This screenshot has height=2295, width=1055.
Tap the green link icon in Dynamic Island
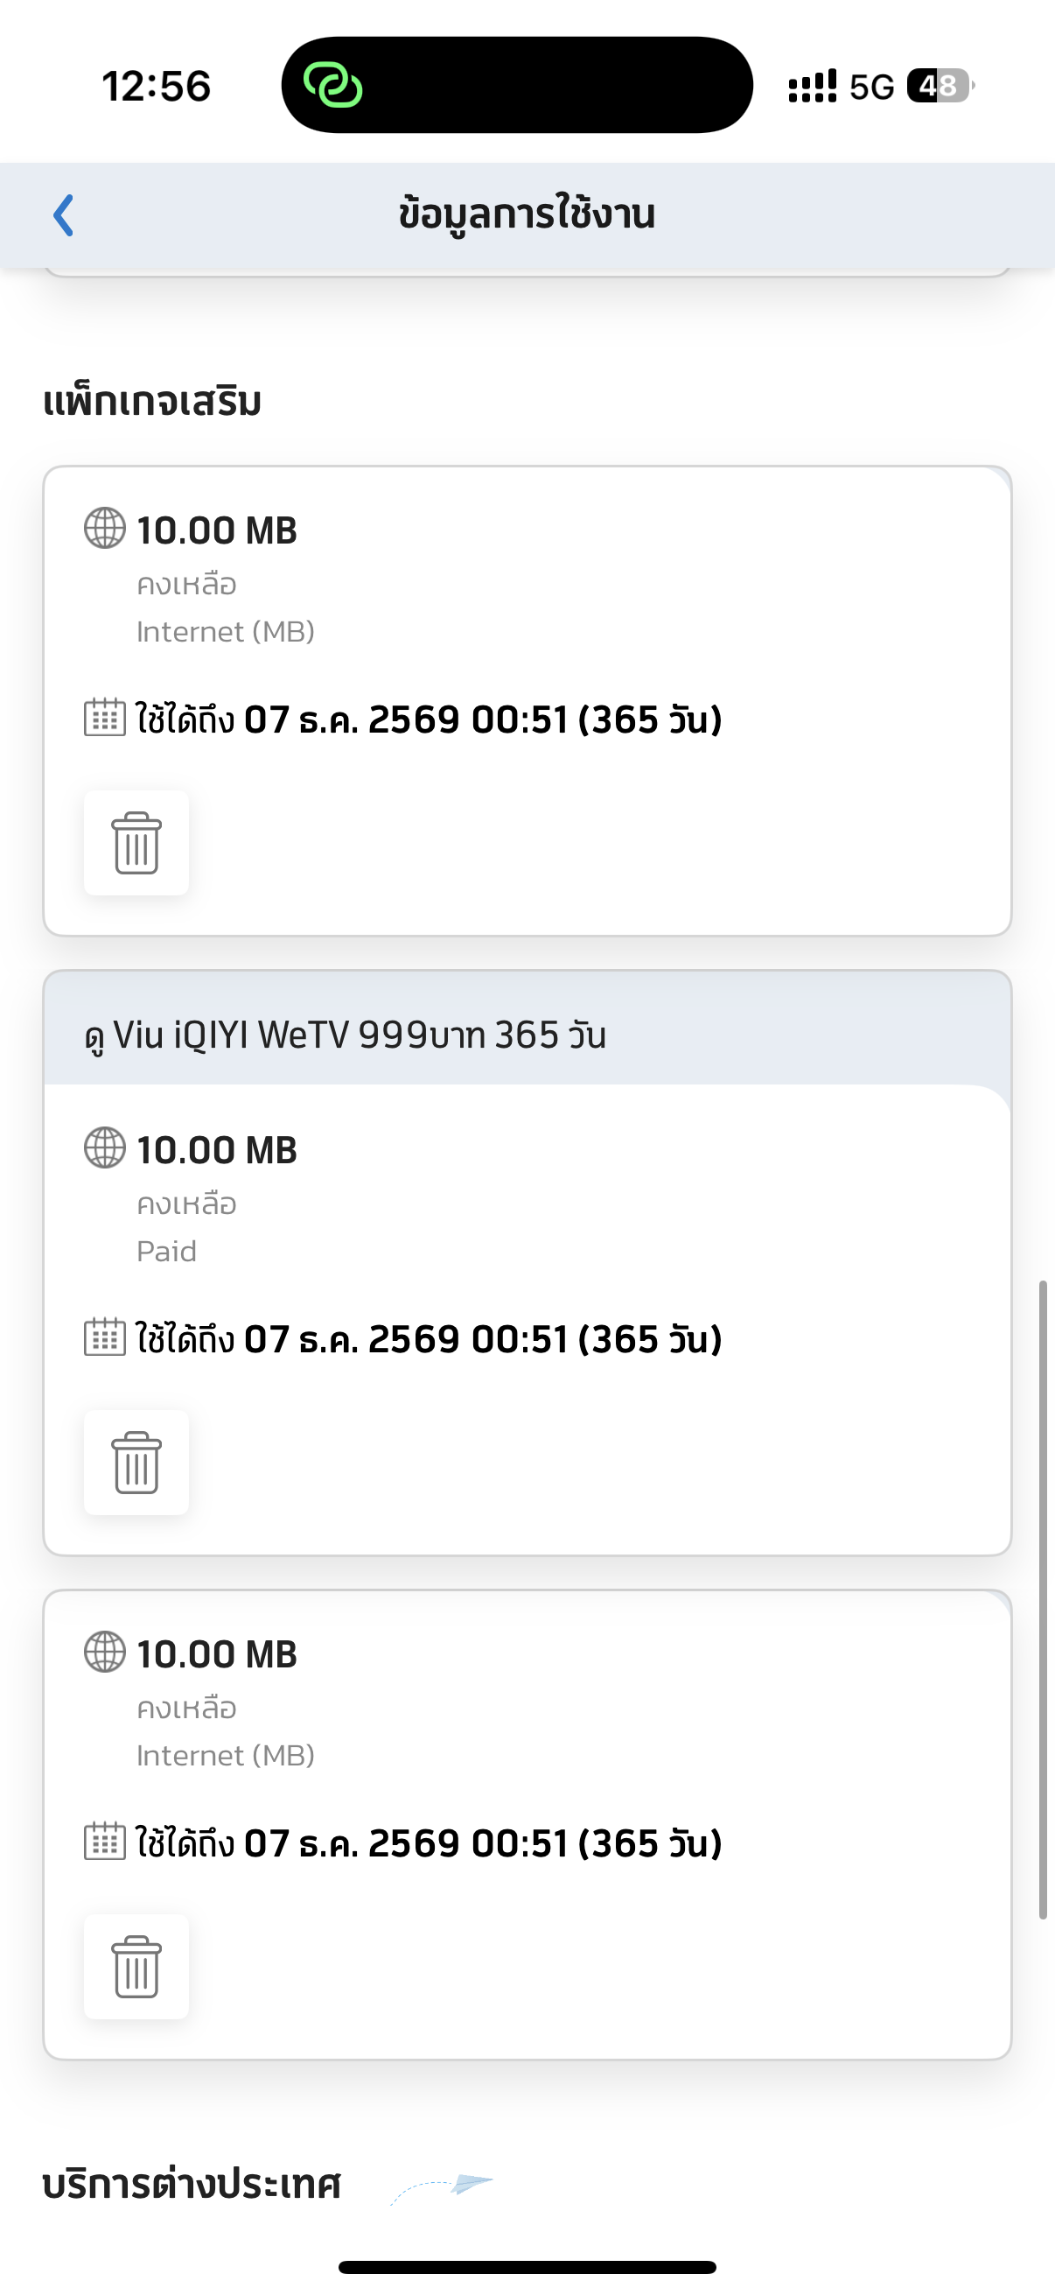click(x=333, y=86)
